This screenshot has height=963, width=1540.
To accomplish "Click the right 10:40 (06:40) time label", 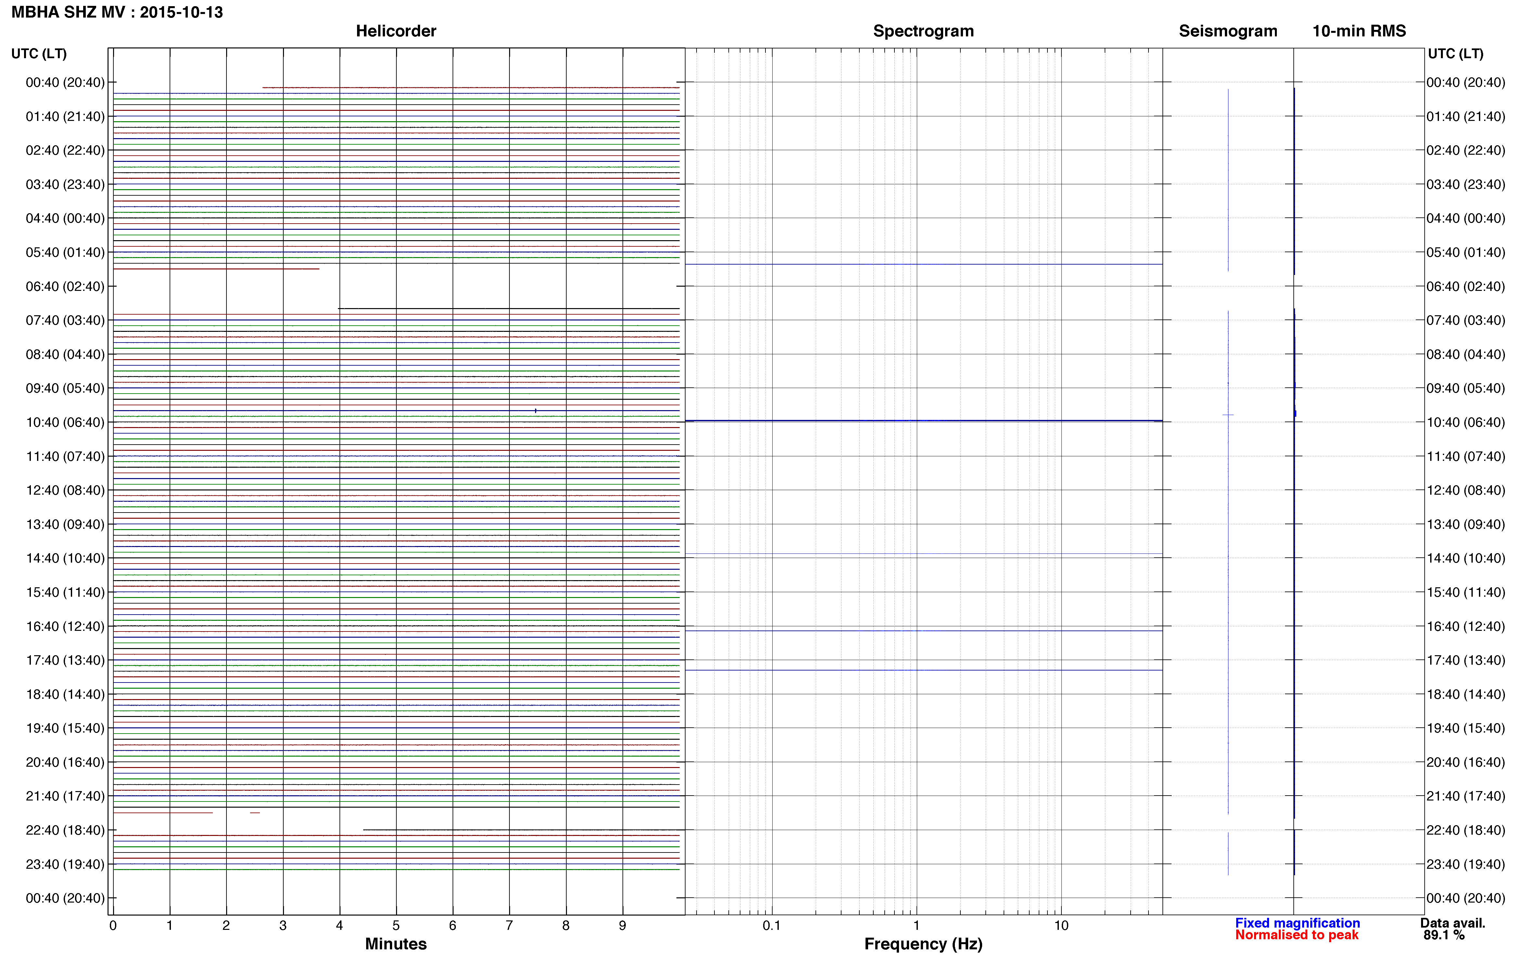I will click(x=1466, y=422).
